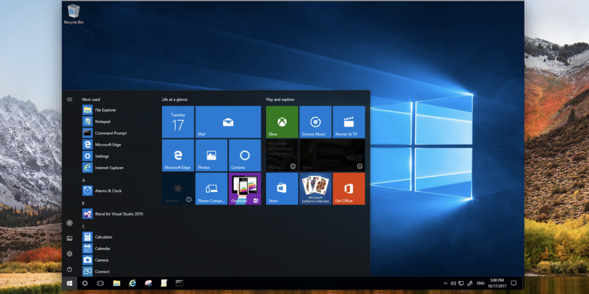Click the Settings gear in Start sidebar
Screen dimensions: 589x294
click(70, 254)
